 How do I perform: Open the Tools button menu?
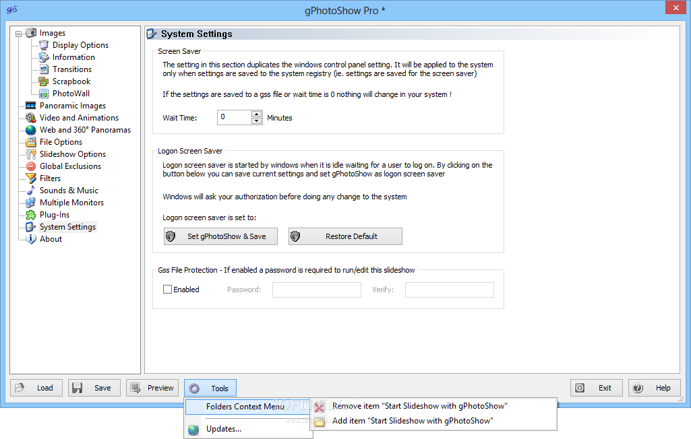coord(210,388)
